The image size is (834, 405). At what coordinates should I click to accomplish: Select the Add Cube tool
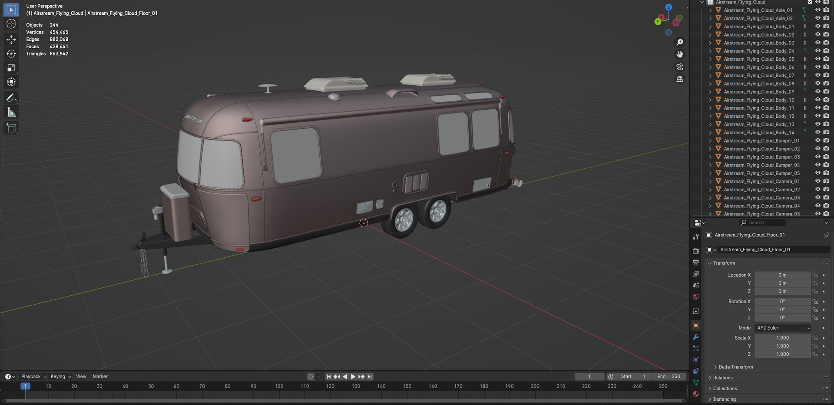coord(11,128)
